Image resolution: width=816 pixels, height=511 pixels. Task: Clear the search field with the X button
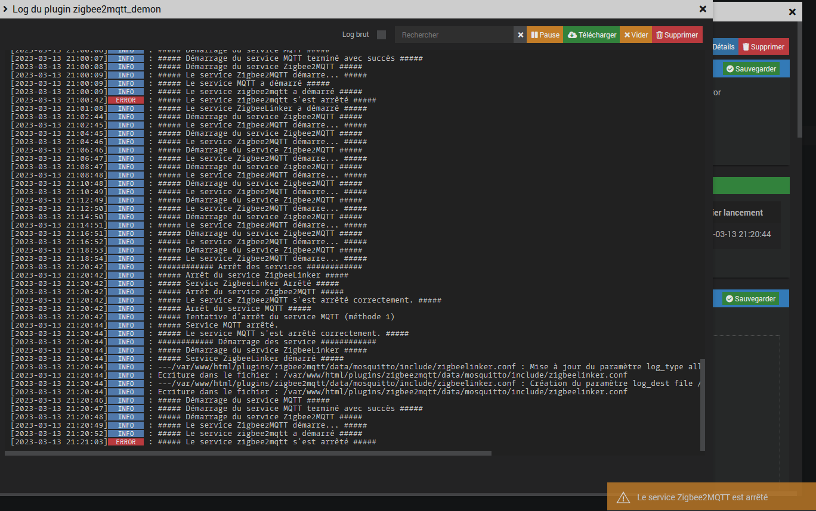pyautogui.click(x=520, y=35)
